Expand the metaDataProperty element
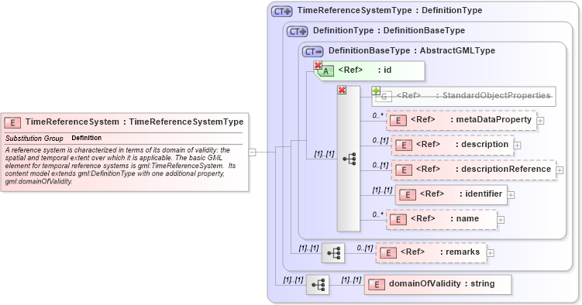 pyautogui.click(x=541, y=121)
